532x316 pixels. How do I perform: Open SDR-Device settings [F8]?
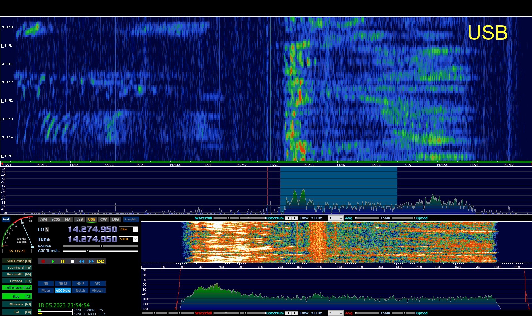[17, 261]
